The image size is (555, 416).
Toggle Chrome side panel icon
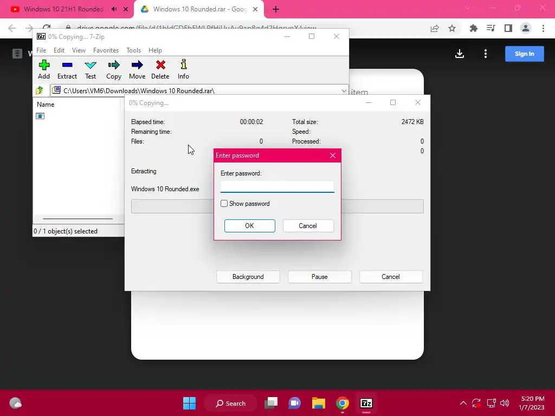[x=508, y=28]
